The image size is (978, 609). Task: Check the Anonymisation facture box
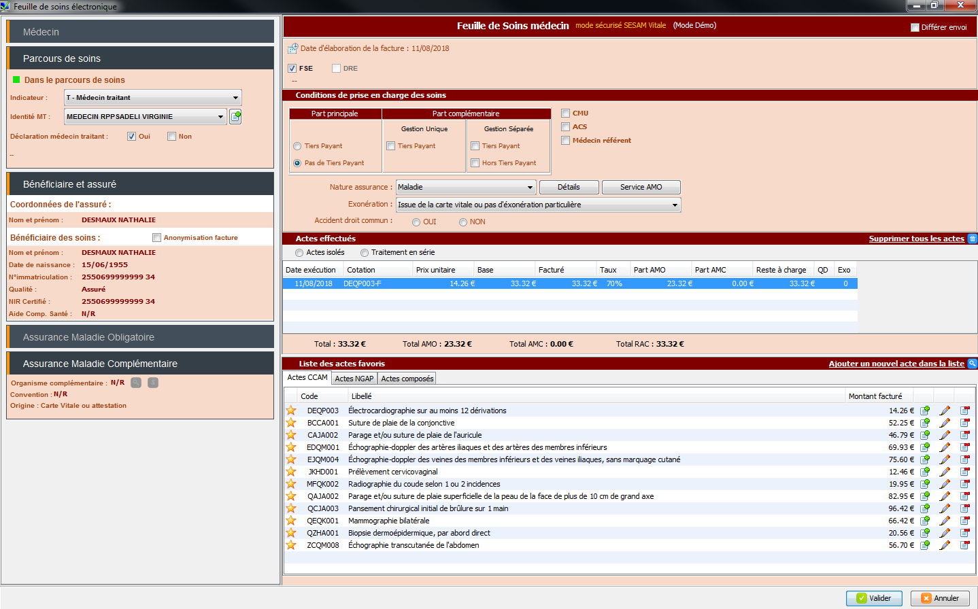[x=157, y=238]
